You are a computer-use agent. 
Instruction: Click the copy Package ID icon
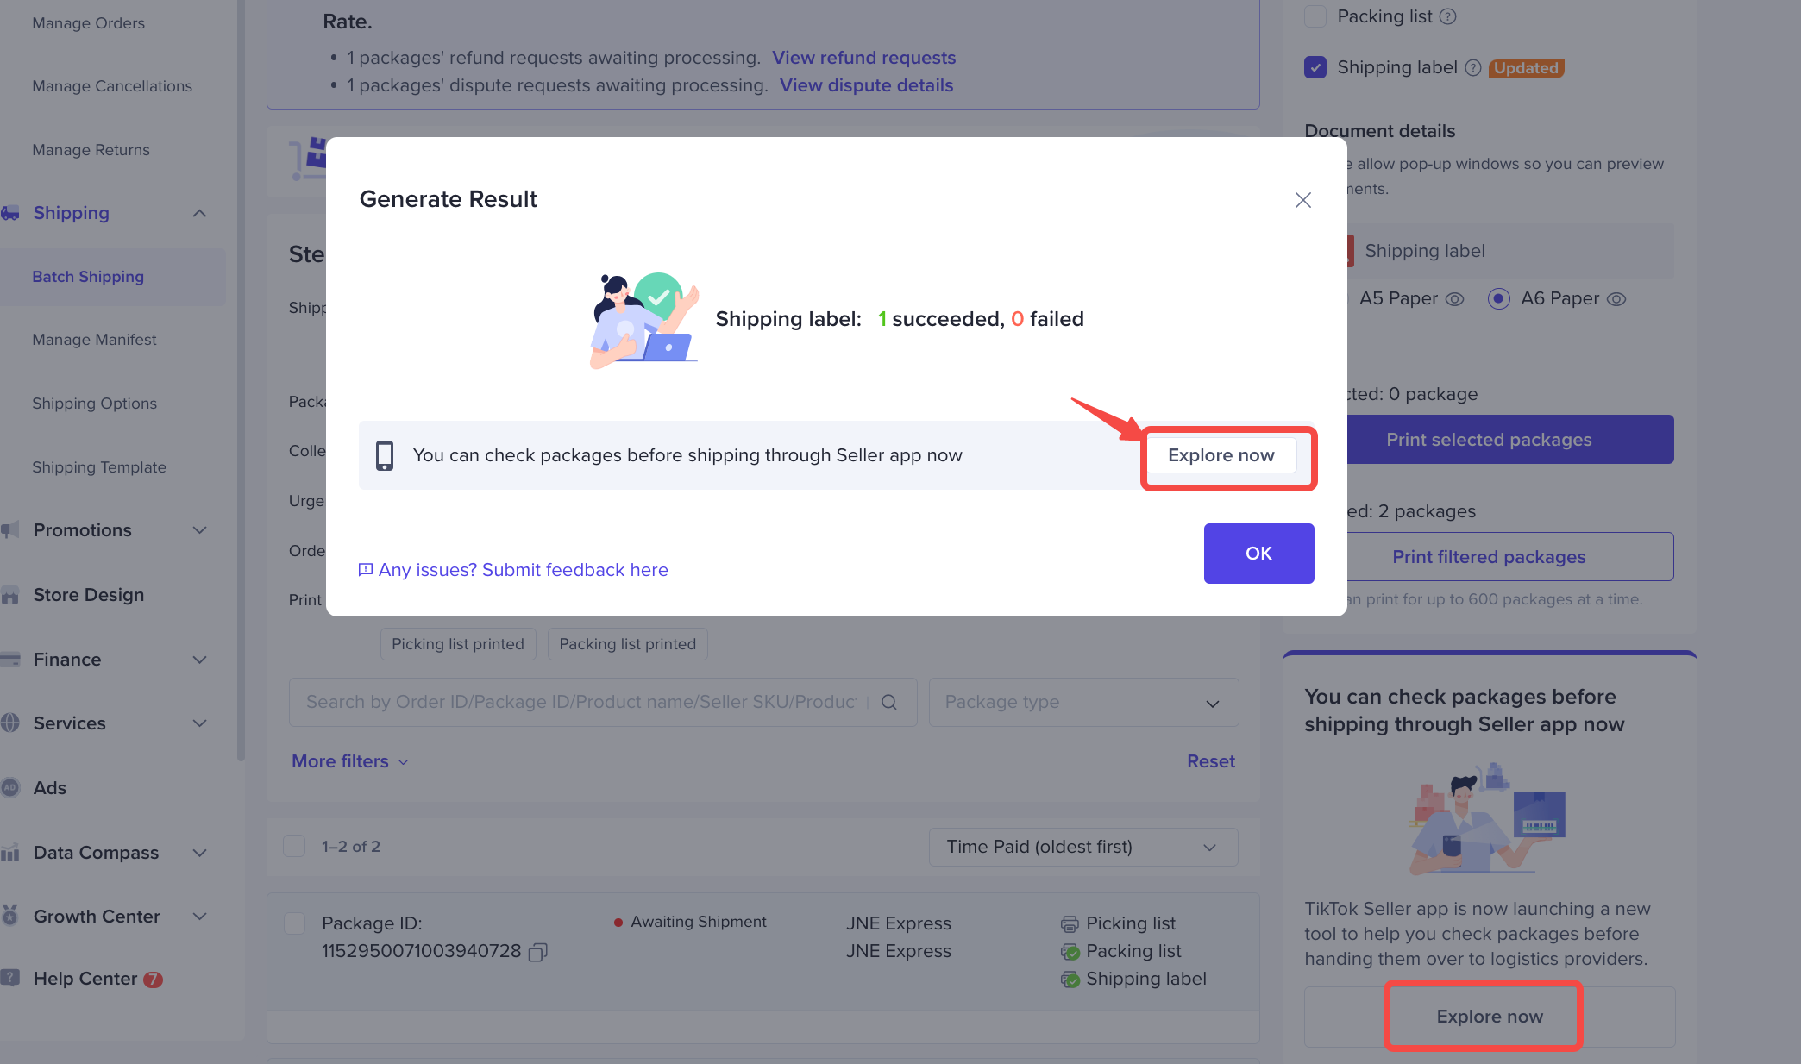537,952
